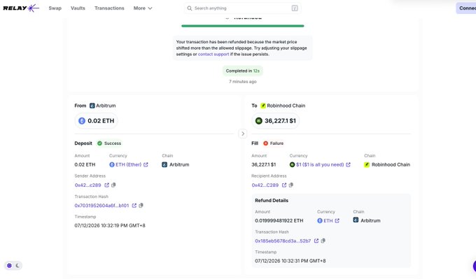Click the Robinhood Chain icon next to To

[263, 106]
